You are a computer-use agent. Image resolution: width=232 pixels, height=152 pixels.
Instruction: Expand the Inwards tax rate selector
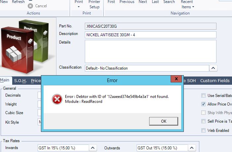93,148
